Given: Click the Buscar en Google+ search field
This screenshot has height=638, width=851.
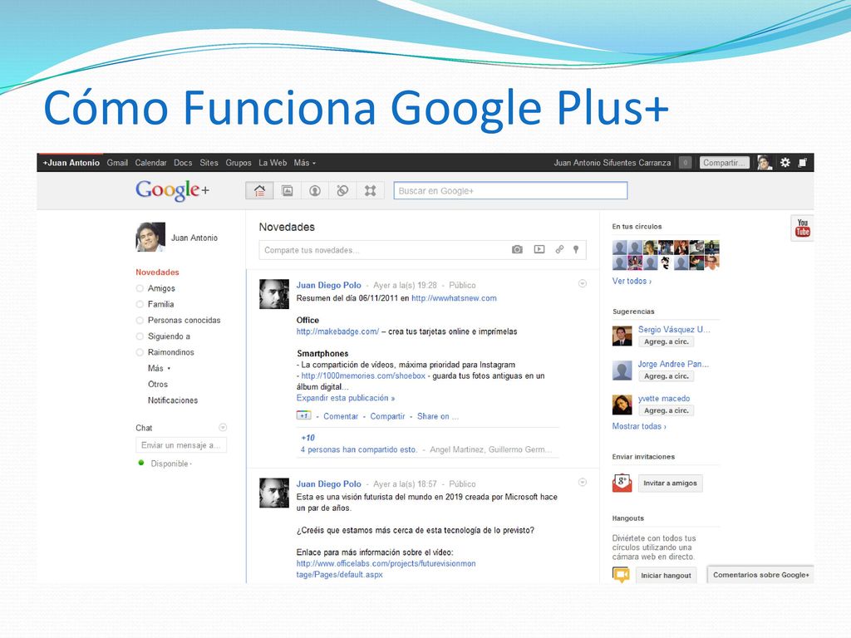Looking at the screenshot, I should pos(511,190).
